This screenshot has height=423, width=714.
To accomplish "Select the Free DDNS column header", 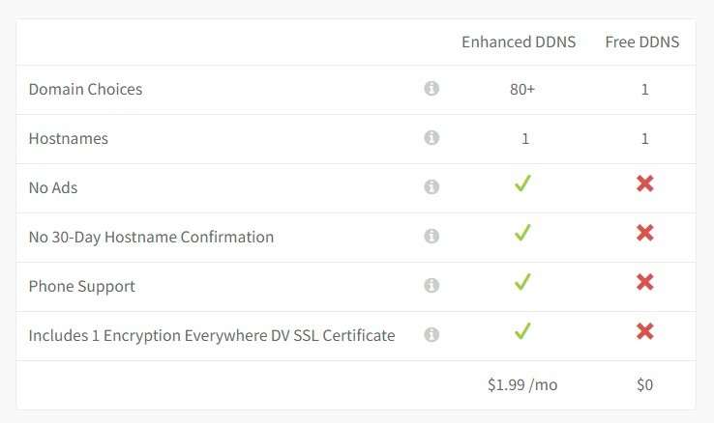I will [642, 42].
